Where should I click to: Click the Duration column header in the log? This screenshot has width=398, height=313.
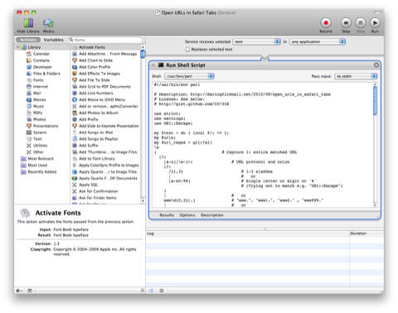point(366,234)
